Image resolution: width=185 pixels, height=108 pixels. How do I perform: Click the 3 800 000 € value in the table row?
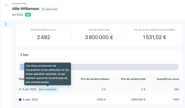click(138, 99)
